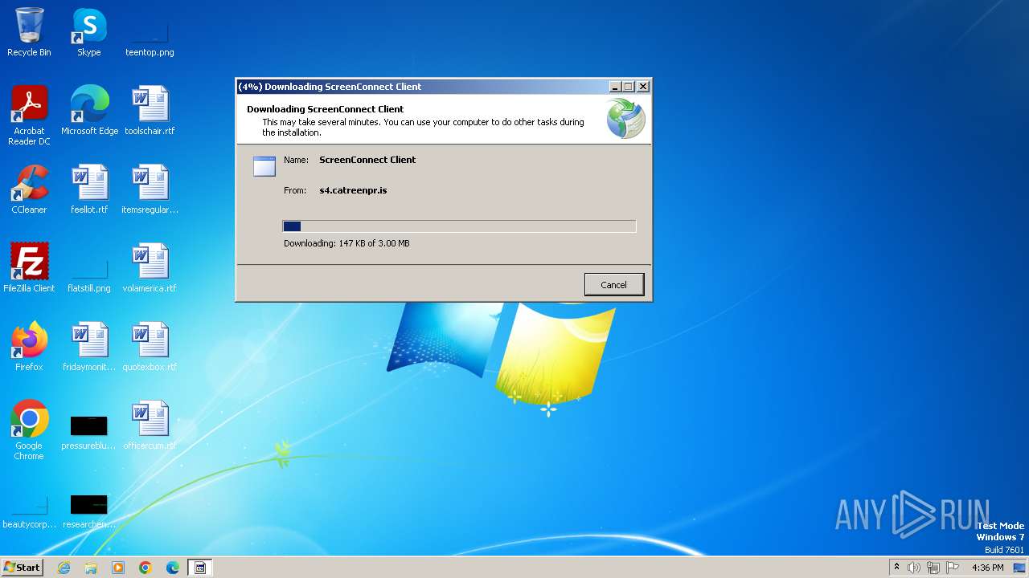Open the Recycle Bin desktop icon

pyautogui.click(x=29, y=32)
